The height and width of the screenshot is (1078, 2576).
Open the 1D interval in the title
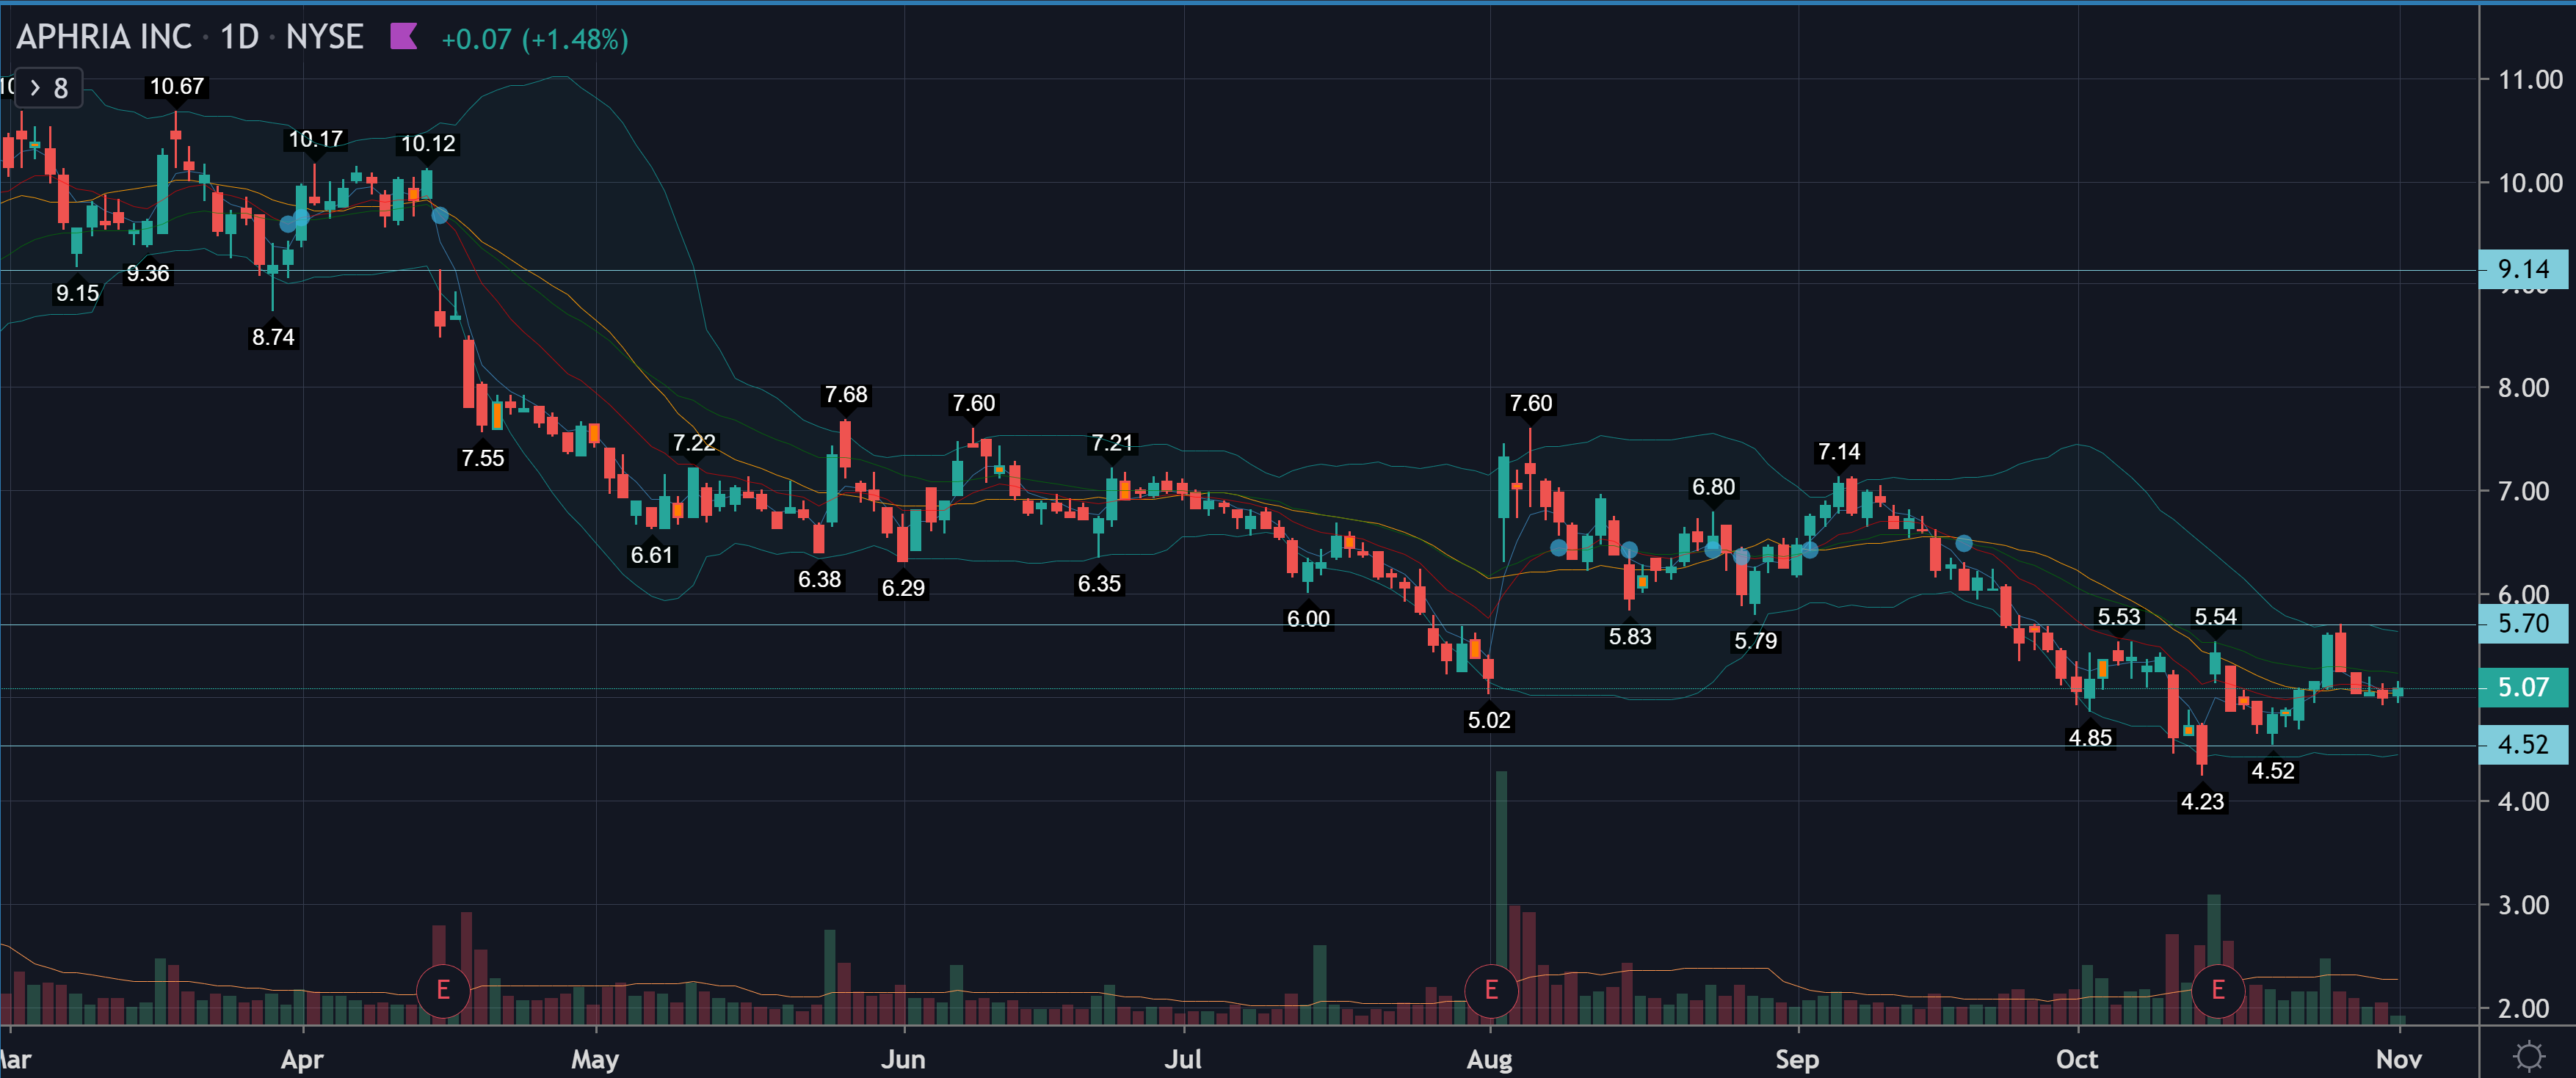[239, 37]
